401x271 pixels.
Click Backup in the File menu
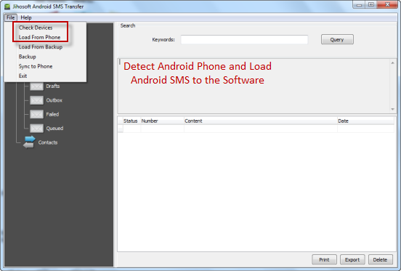(28, 57)
